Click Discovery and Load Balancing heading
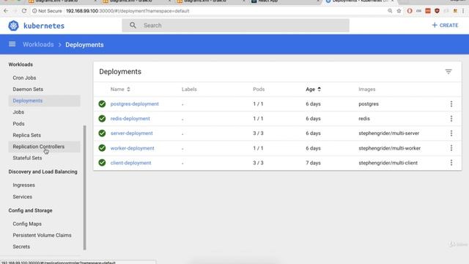The height and width of the screenshot is (264, 469). (43, 172)
